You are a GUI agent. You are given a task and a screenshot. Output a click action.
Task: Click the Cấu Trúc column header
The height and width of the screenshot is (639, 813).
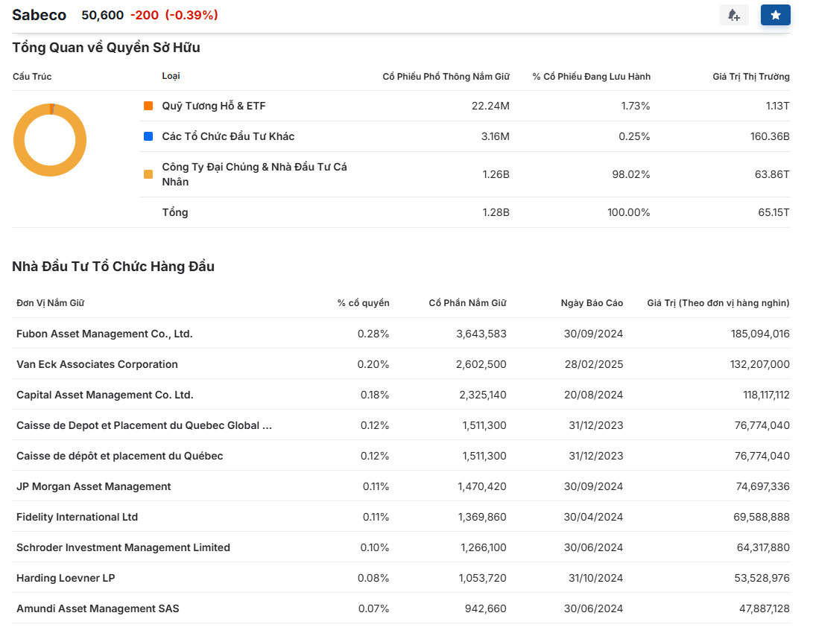[32, 77]
